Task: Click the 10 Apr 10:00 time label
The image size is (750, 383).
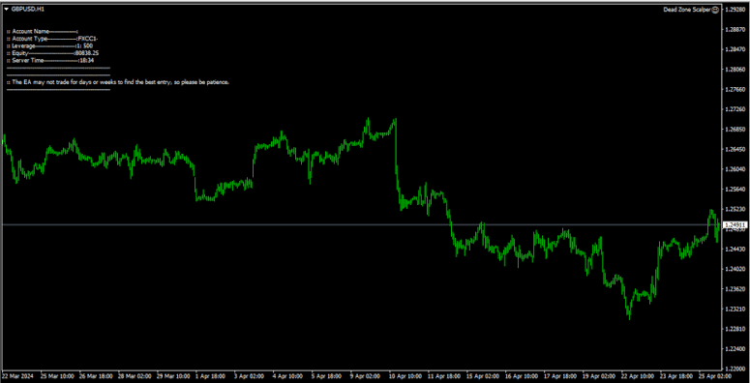Action: click(405, 376)
